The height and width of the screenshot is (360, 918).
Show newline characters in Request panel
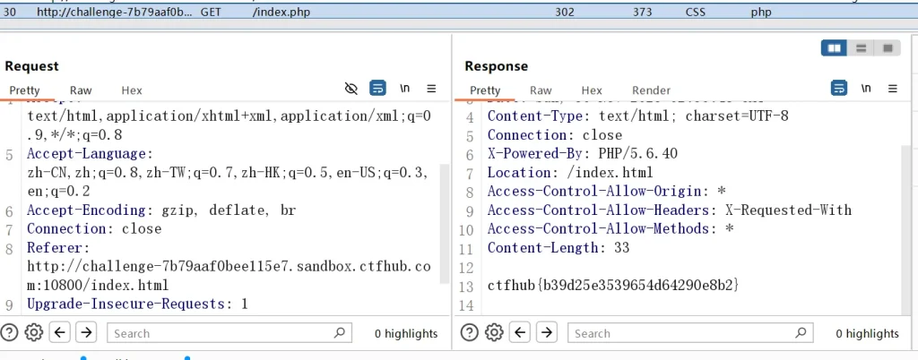tap(405, 89)
